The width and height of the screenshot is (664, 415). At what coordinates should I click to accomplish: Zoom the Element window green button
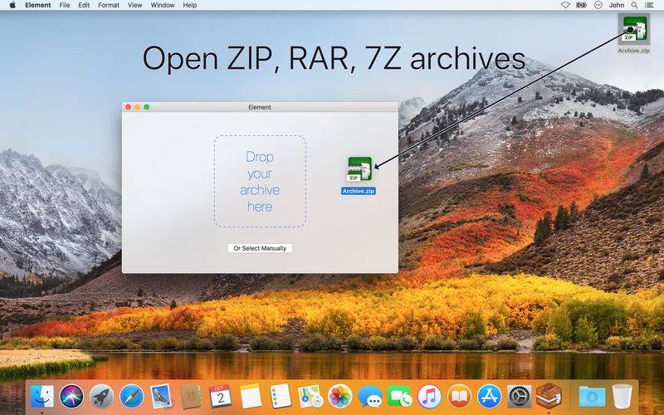147,107
